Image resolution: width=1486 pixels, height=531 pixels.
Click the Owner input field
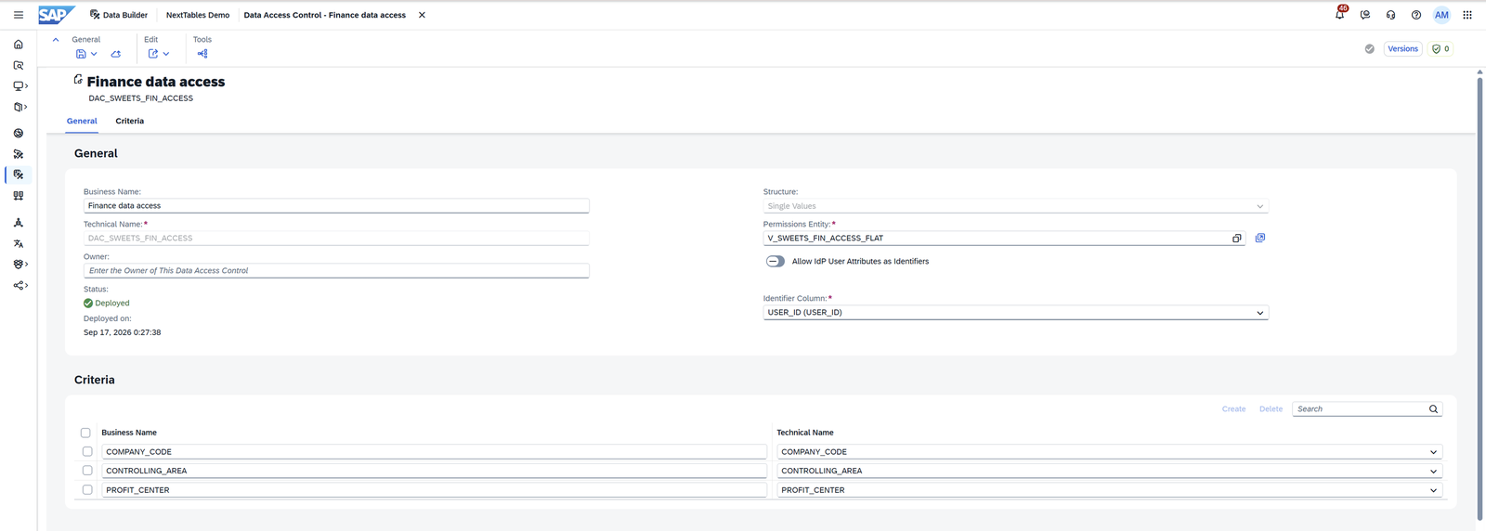tap(336, 271)
